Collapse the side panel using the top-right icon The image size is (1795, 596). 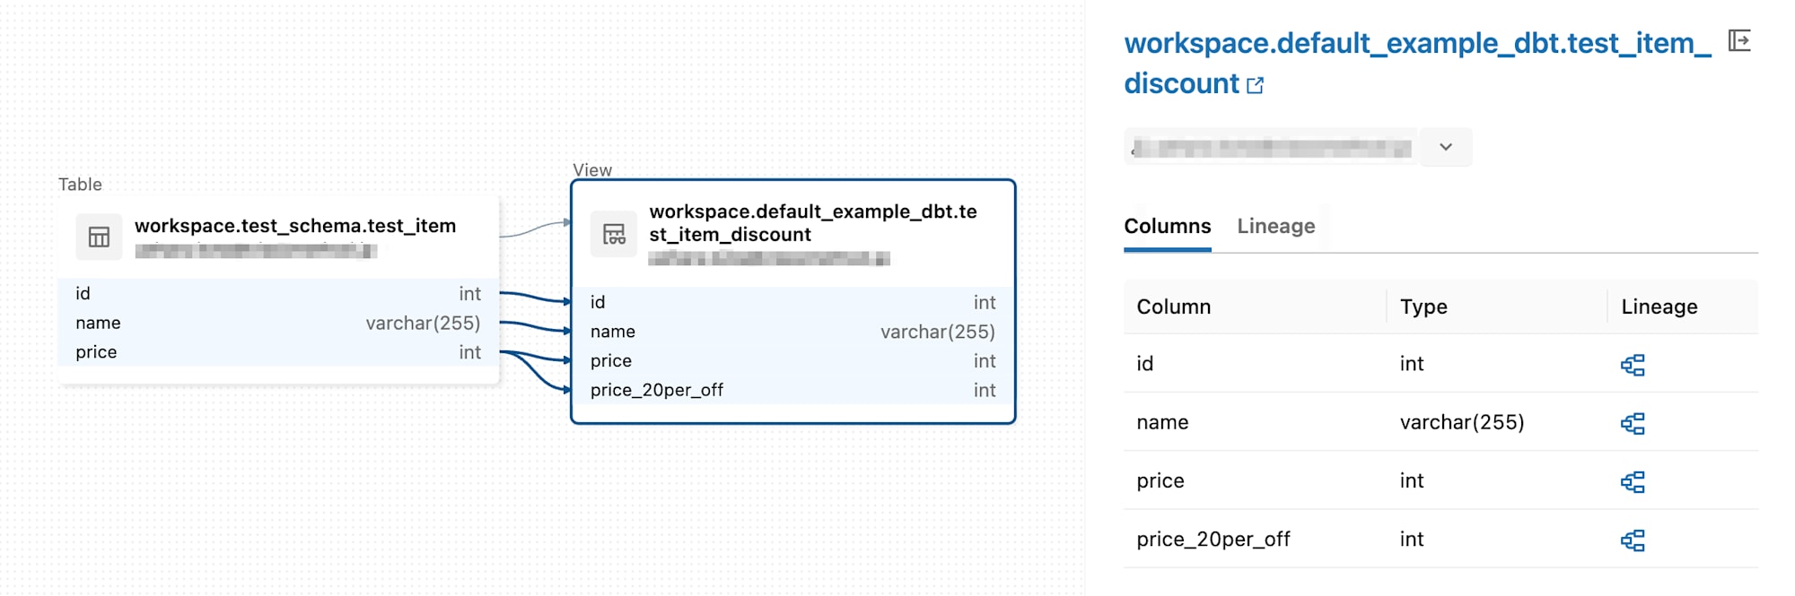1739,39
